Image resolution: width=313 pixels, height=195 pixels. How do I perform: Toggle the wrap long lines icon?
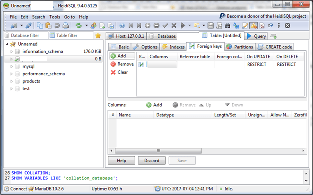coord(270,26)
